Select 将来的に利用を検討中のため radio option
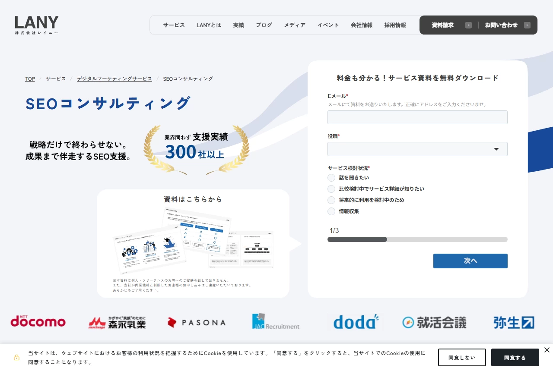Screen dimensions: 553x371 [331, 200]
